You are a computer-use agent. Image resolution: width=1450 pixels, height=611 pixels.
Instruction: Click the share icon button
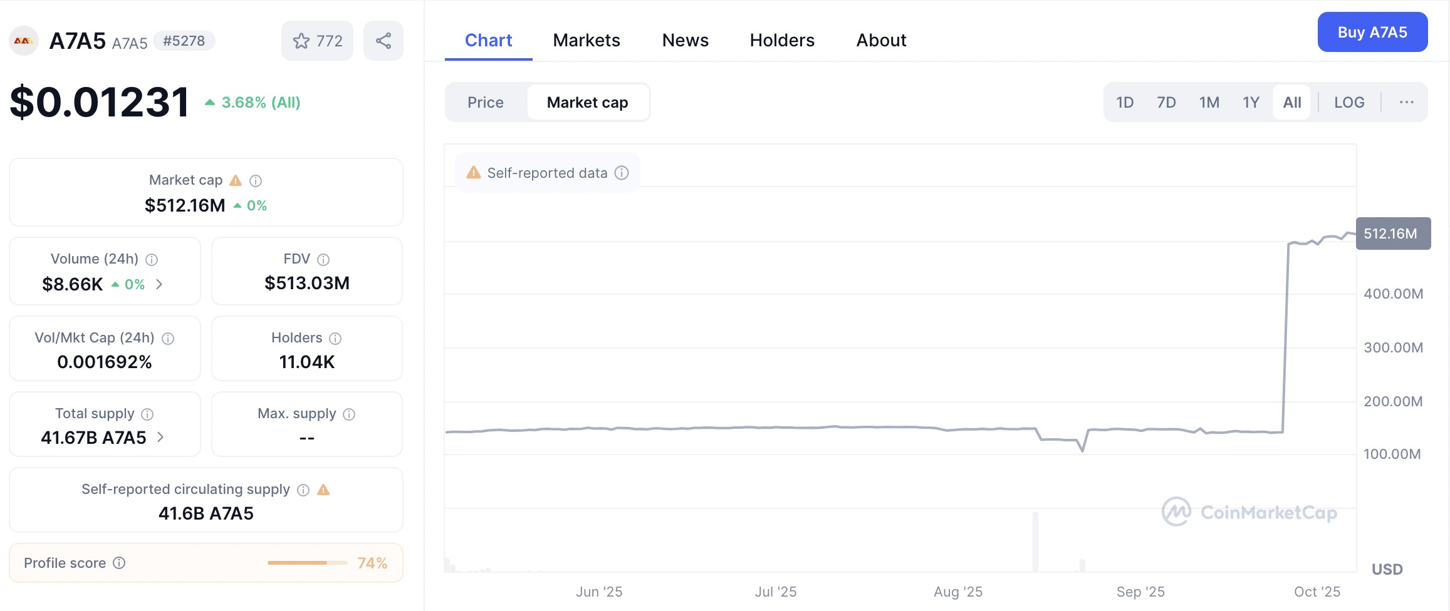point(383,41)
